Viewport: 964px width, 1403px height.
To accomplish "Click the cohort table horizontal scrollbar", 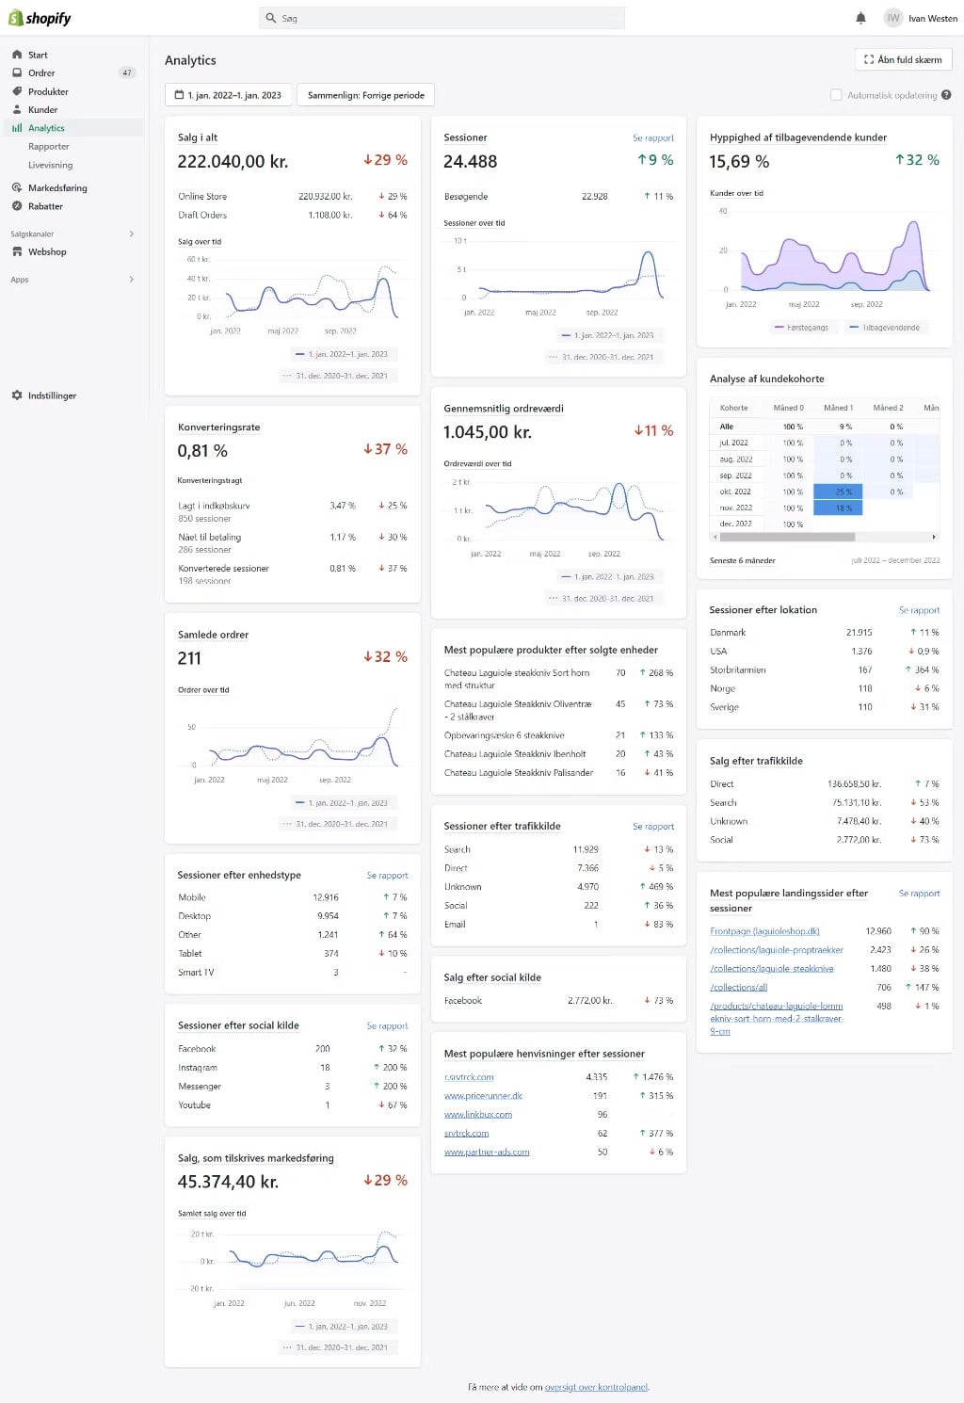I will (787, 537).
